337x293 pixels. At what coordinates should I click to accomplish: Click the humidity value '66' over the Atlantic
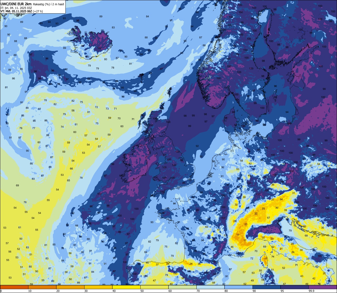tap(71, 168)
